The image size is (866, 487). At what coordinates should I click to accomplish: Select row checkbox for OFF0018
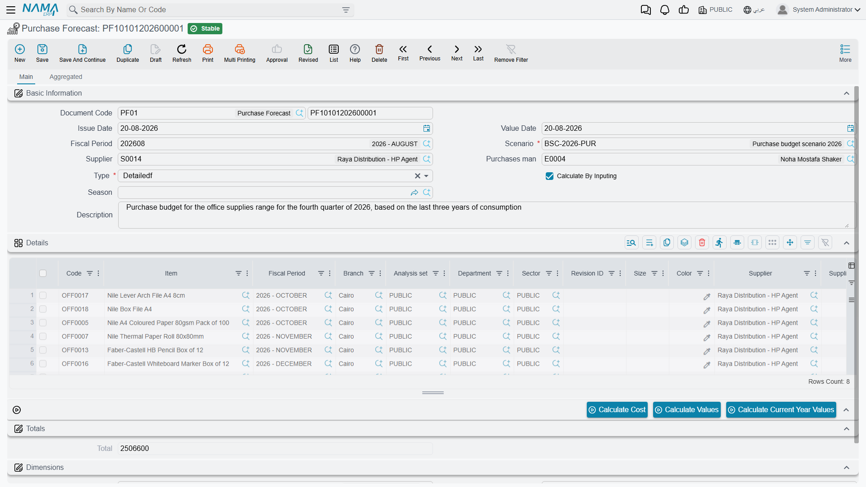43,309
